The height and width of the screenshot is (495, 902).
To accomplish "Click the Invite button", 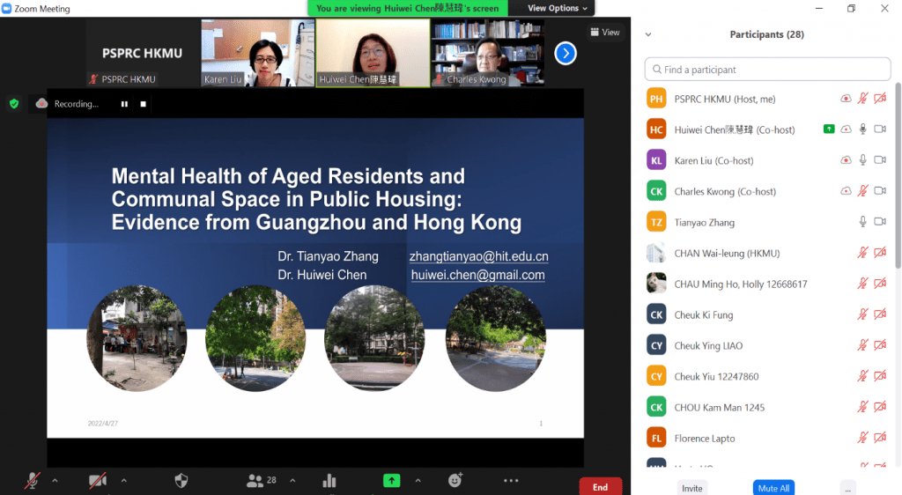I will tap(692, 488).
